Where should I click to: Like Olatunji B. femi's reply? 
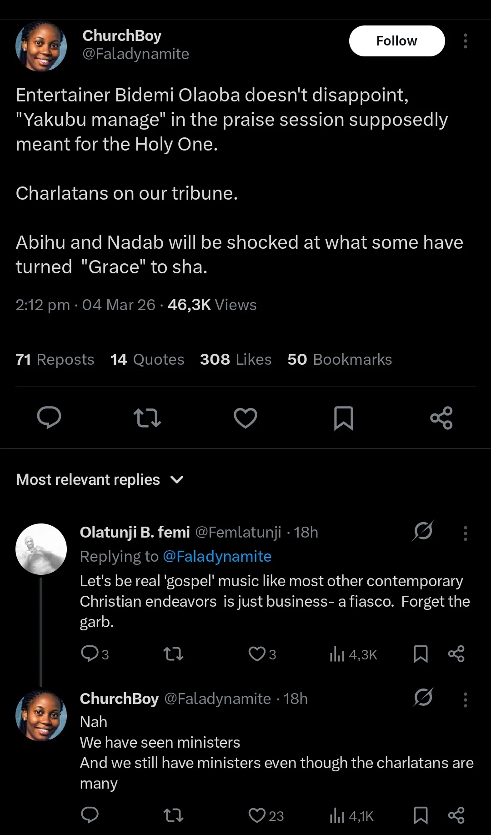coord(257,654)
